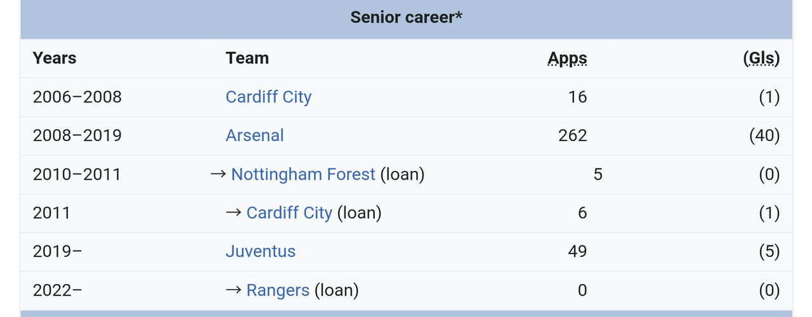Click the 2019– years cell

pyautogui.click(x=58, y=251)
